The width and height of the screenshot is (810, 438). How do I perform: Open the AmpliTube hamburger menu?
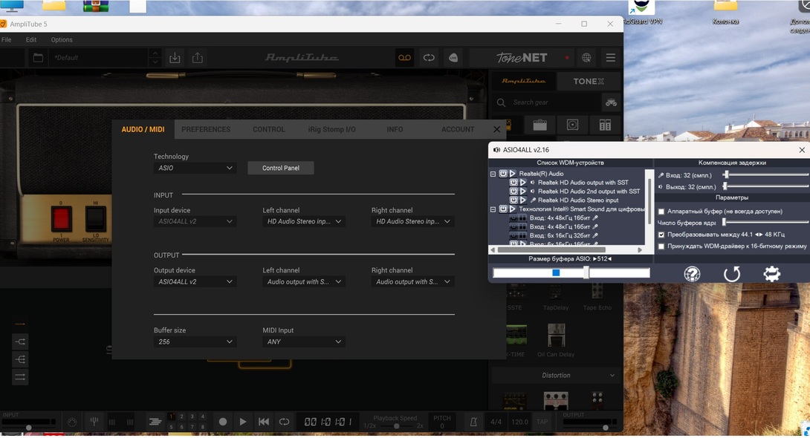click(610, 58)
